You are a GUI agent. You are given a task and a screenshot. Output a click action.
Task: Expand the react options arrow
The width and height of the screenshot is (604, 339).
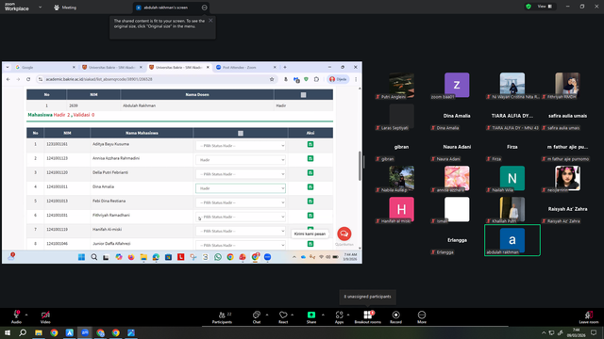point(292,315)
